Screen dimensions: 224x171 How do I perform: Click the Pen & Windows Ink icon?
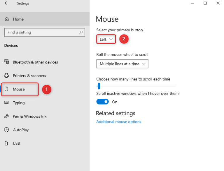[x=7, y=116]
